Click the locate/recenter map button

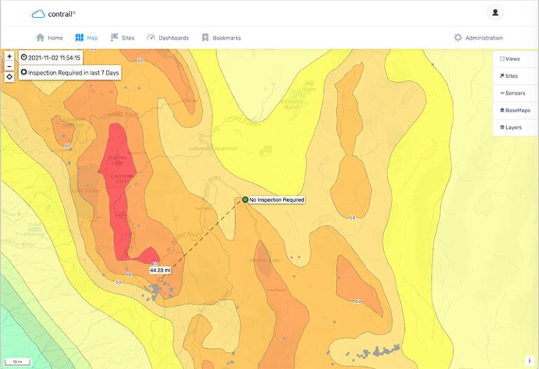(x=9, y=77)
